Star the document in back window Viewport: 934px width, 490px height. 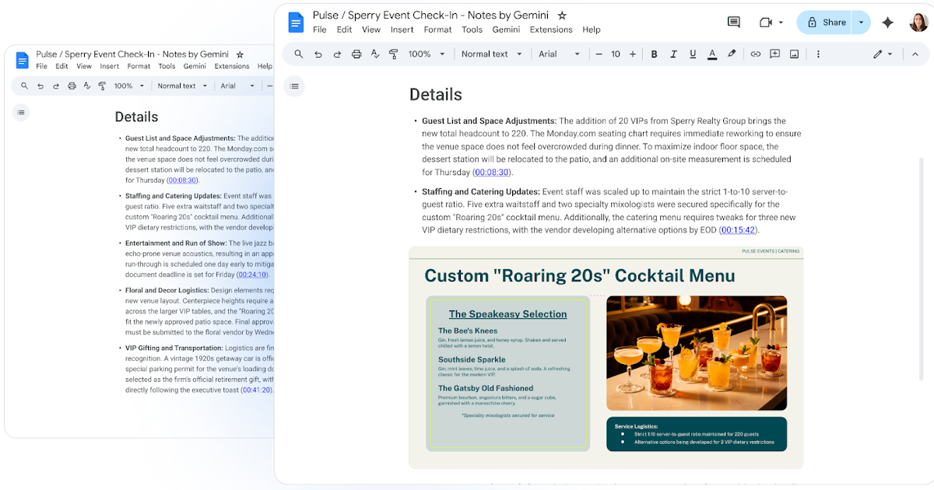[240, 54]
